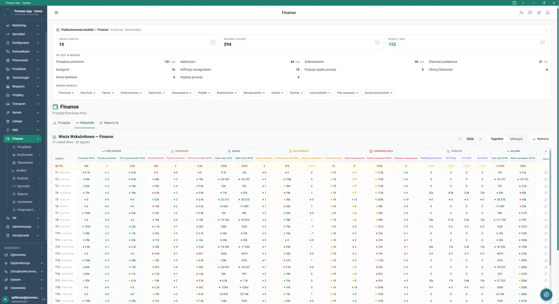Toggle the hamburger sidebar menu
Screen dimensions: 559x304
(56, 13)
